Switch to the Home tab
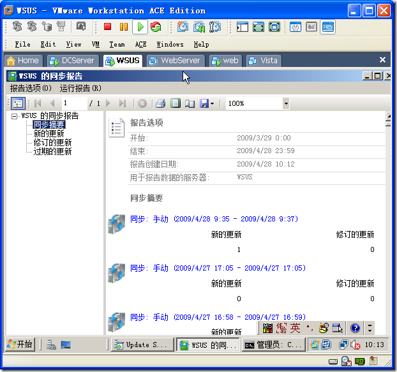 click(23, 61)
